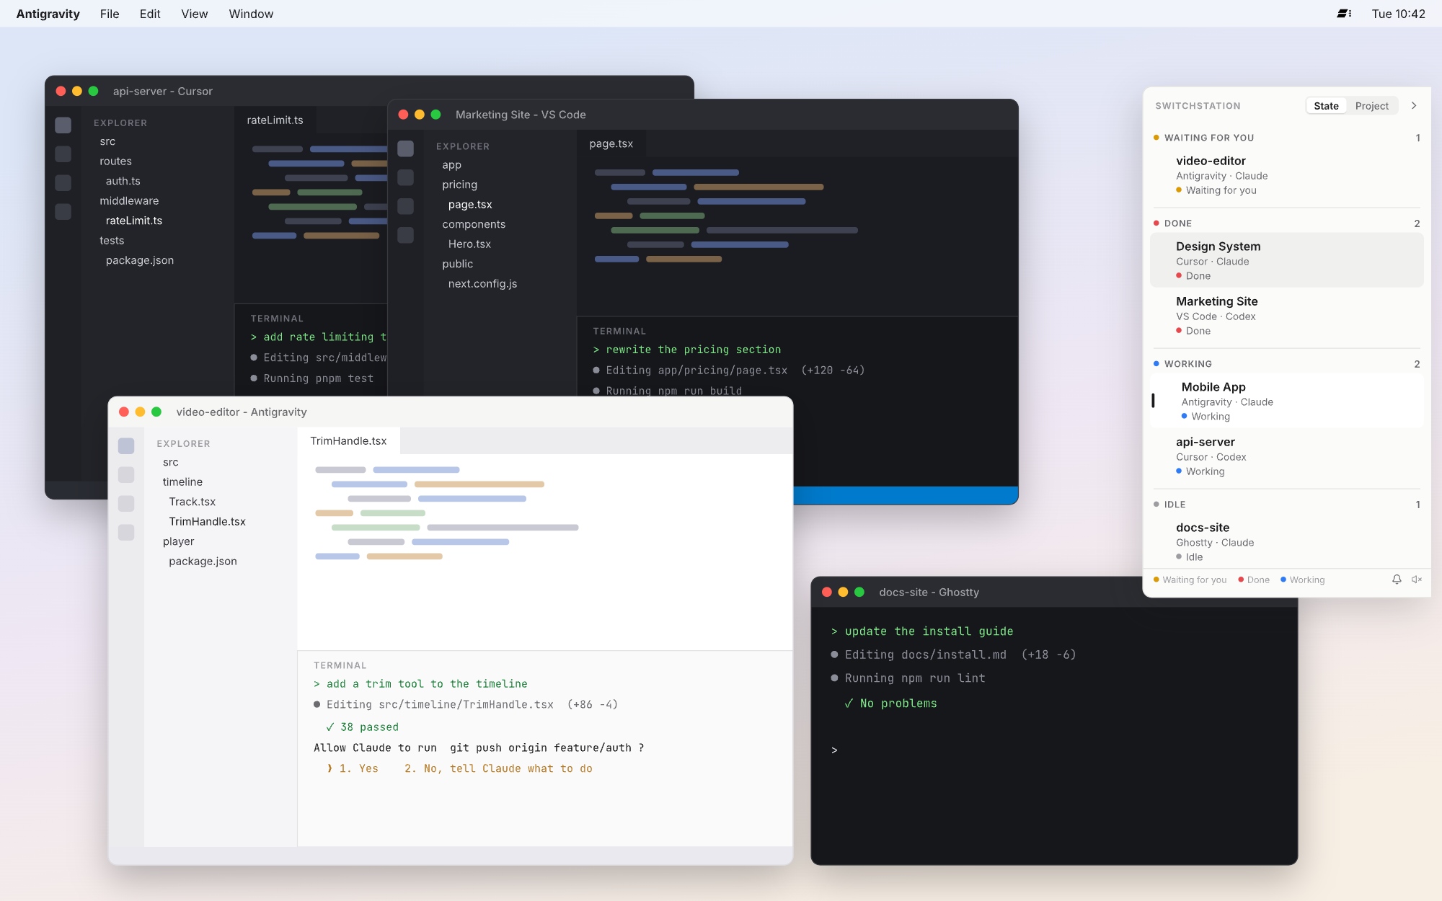The height and width of the screenshot is (901, 1442).
Task: Open Track.tsx in the video-editor explorer
Action: click(x=193, y=502)
